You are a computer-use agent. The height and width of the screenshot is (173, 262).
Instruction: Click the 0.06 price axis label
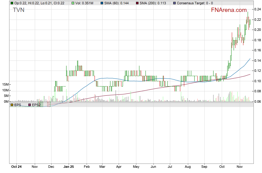pyautogui.click(x=257, y=101)
